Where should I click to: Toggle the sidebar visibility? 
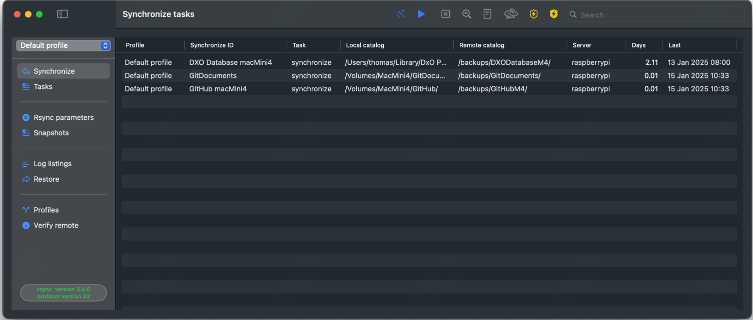(x=63, y=14)
